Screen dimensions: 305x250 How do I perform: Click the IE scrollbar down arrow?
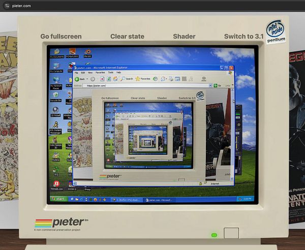[232, 178]
